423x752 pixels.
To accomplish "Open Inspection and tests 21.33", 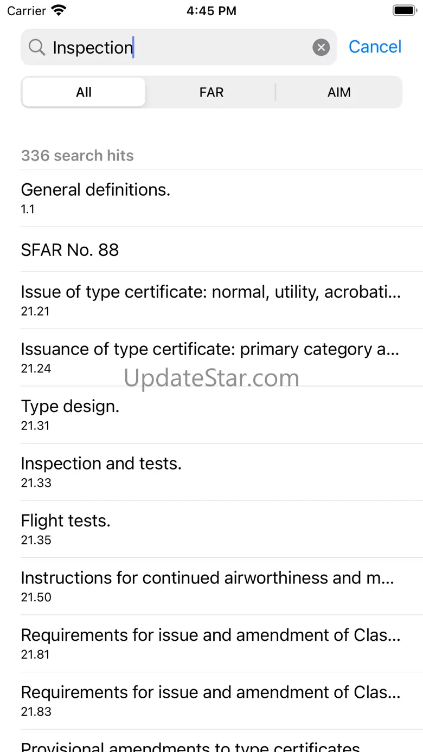I will [211, 472].
